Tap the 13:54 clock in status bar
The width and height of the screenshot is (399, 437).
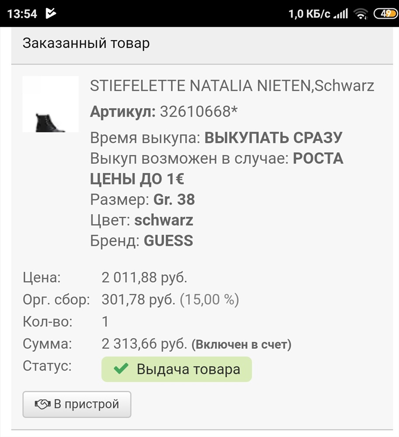(22, 14)
